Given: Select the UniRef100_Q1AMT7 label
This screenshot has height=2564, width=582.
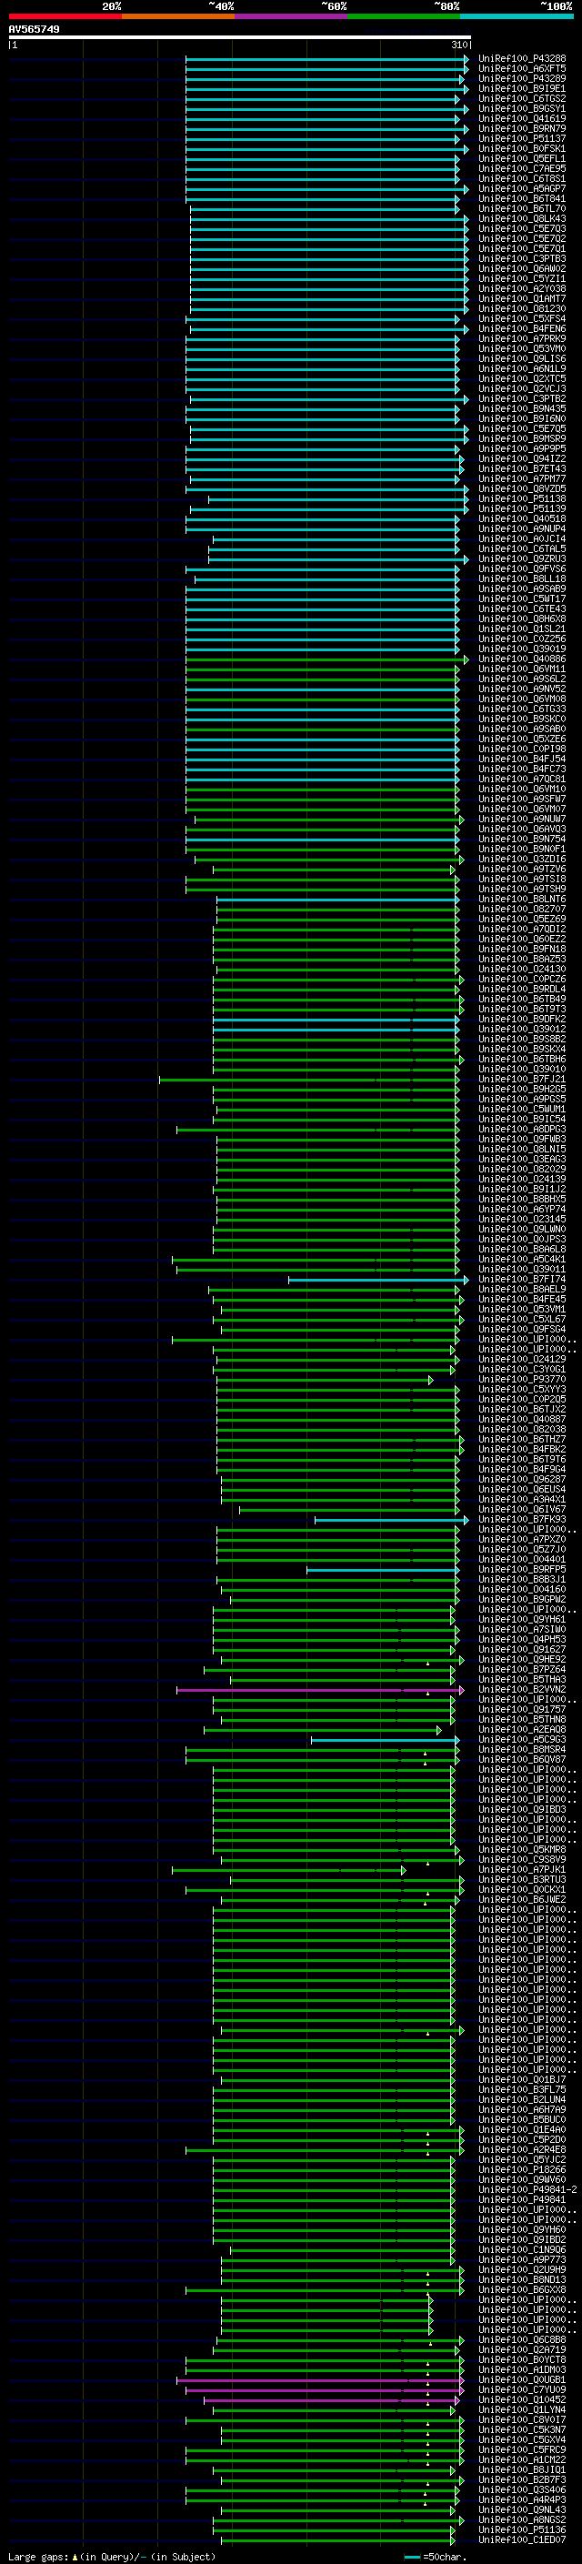Looking at the screenshot, I should [x=522, y=298].
